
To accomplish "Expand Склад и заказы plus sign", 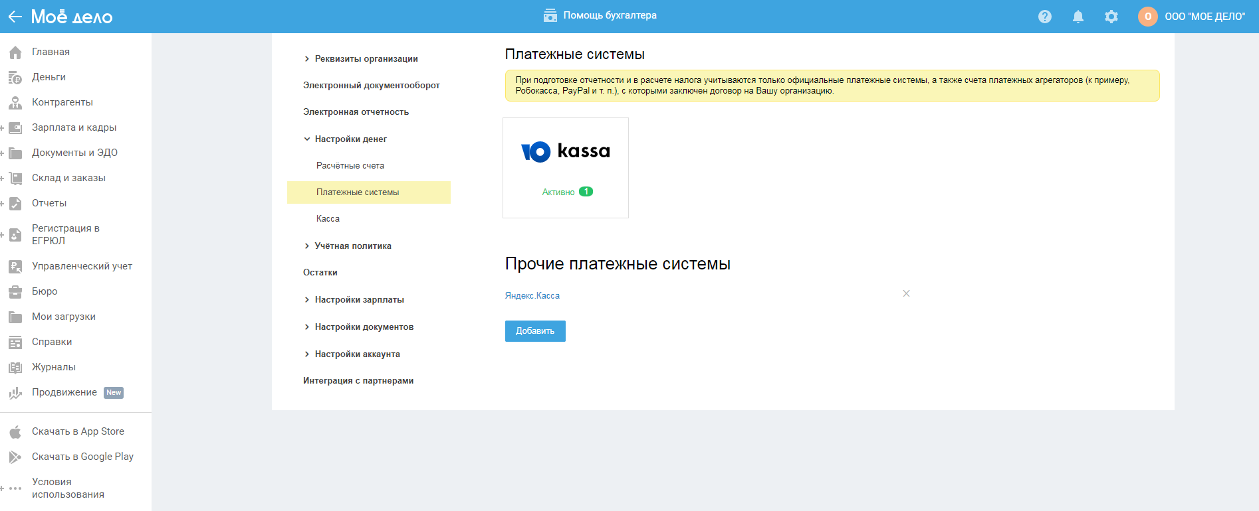I will tap(2, 179).
